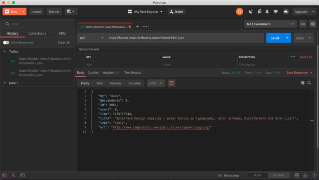Toggle the Save Responses switch
319x180 pixels.
(x=6, y=43)
